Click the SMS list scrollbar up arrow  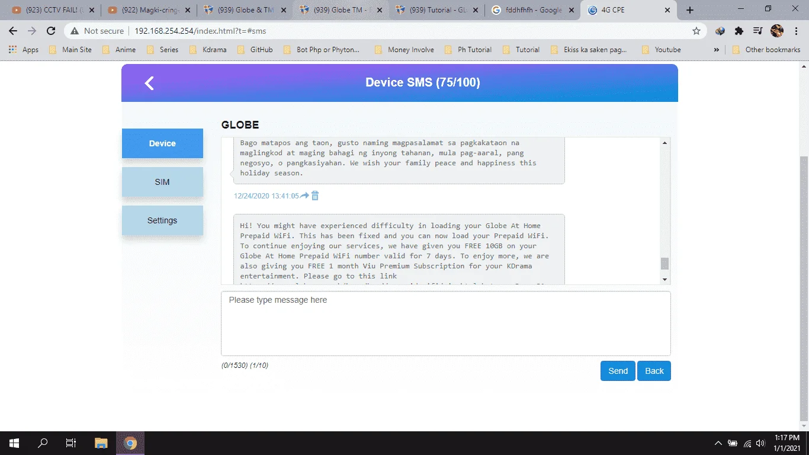tap(664, 143)
